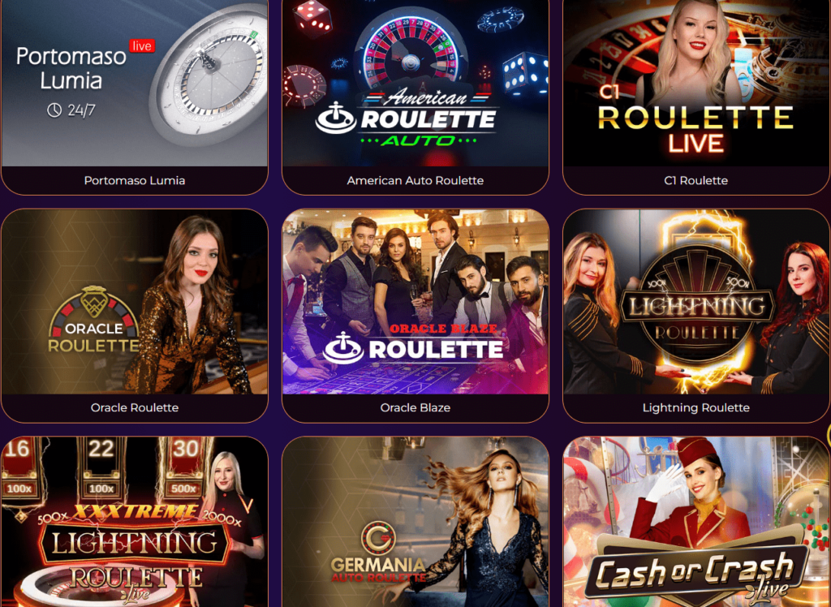The height and width of the screenshot is (607, 831).
Task: Click the Lightning Roulette art-deco emblem
Action: click(696, 305)
